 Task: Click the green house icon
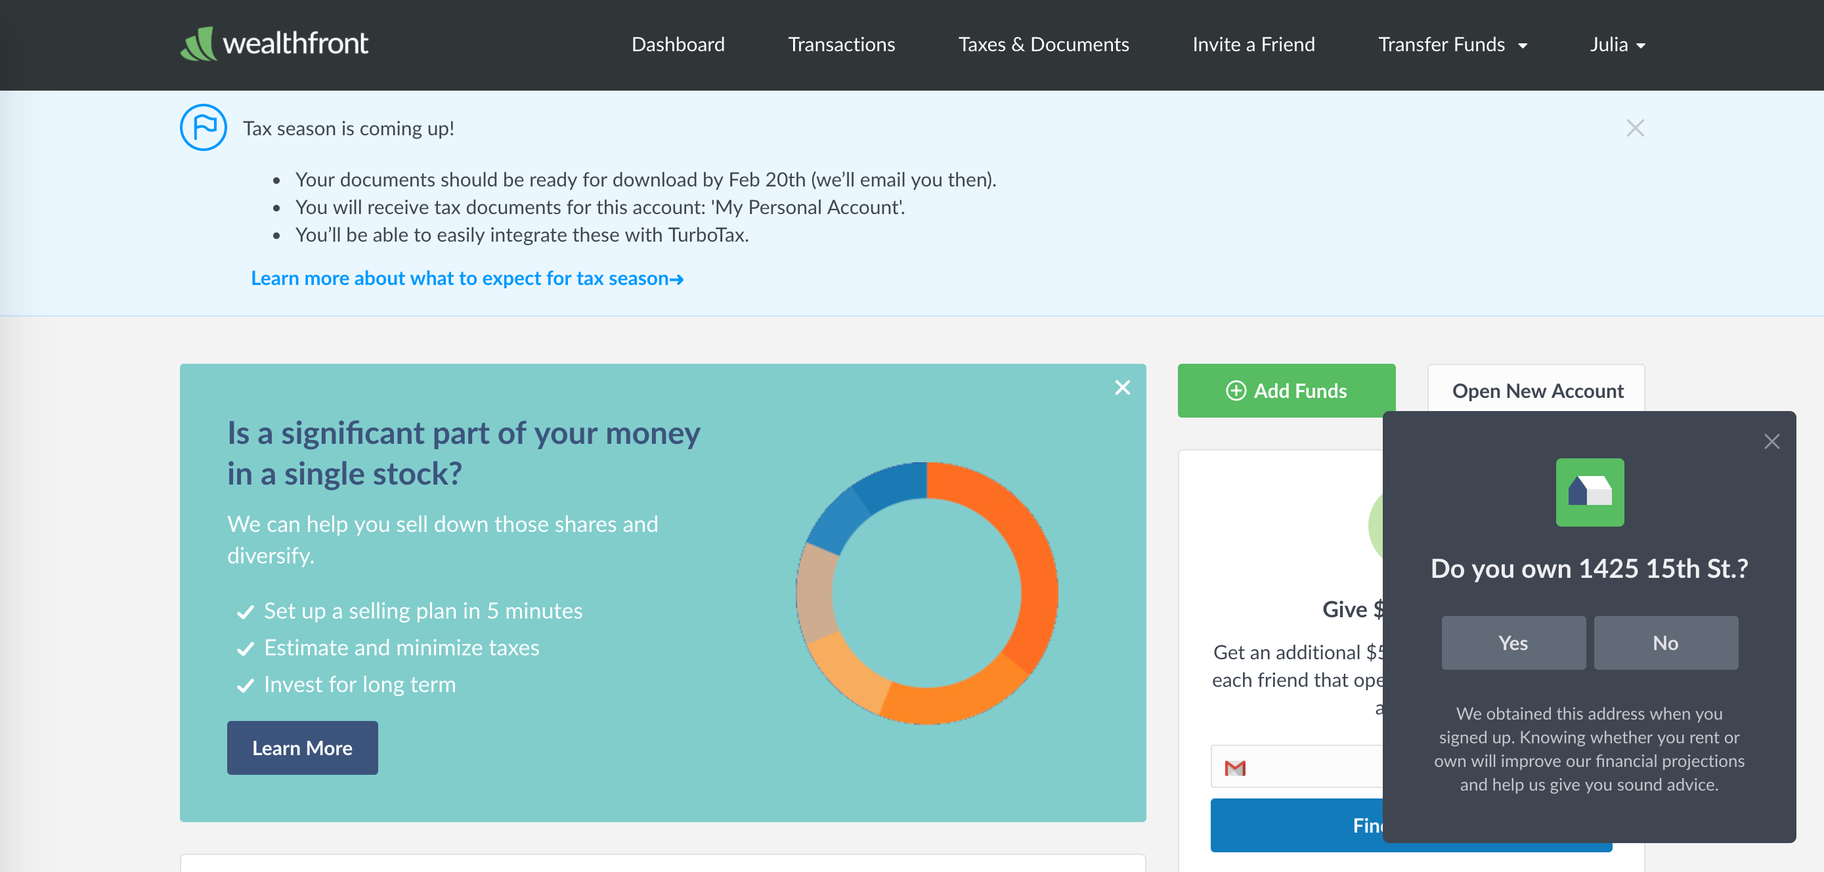[x=1589, y=492]
